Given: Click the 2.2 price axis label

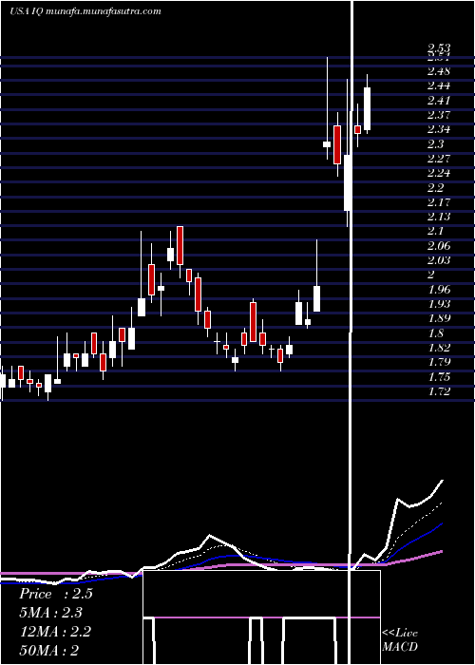Looking at the screenshot, I should (435, 187).
